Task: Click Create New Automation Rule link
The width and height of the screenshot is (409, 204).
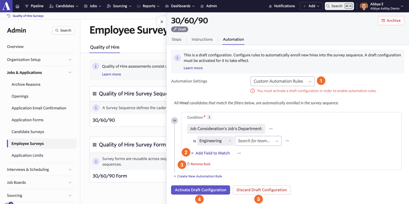Action: 198,176
